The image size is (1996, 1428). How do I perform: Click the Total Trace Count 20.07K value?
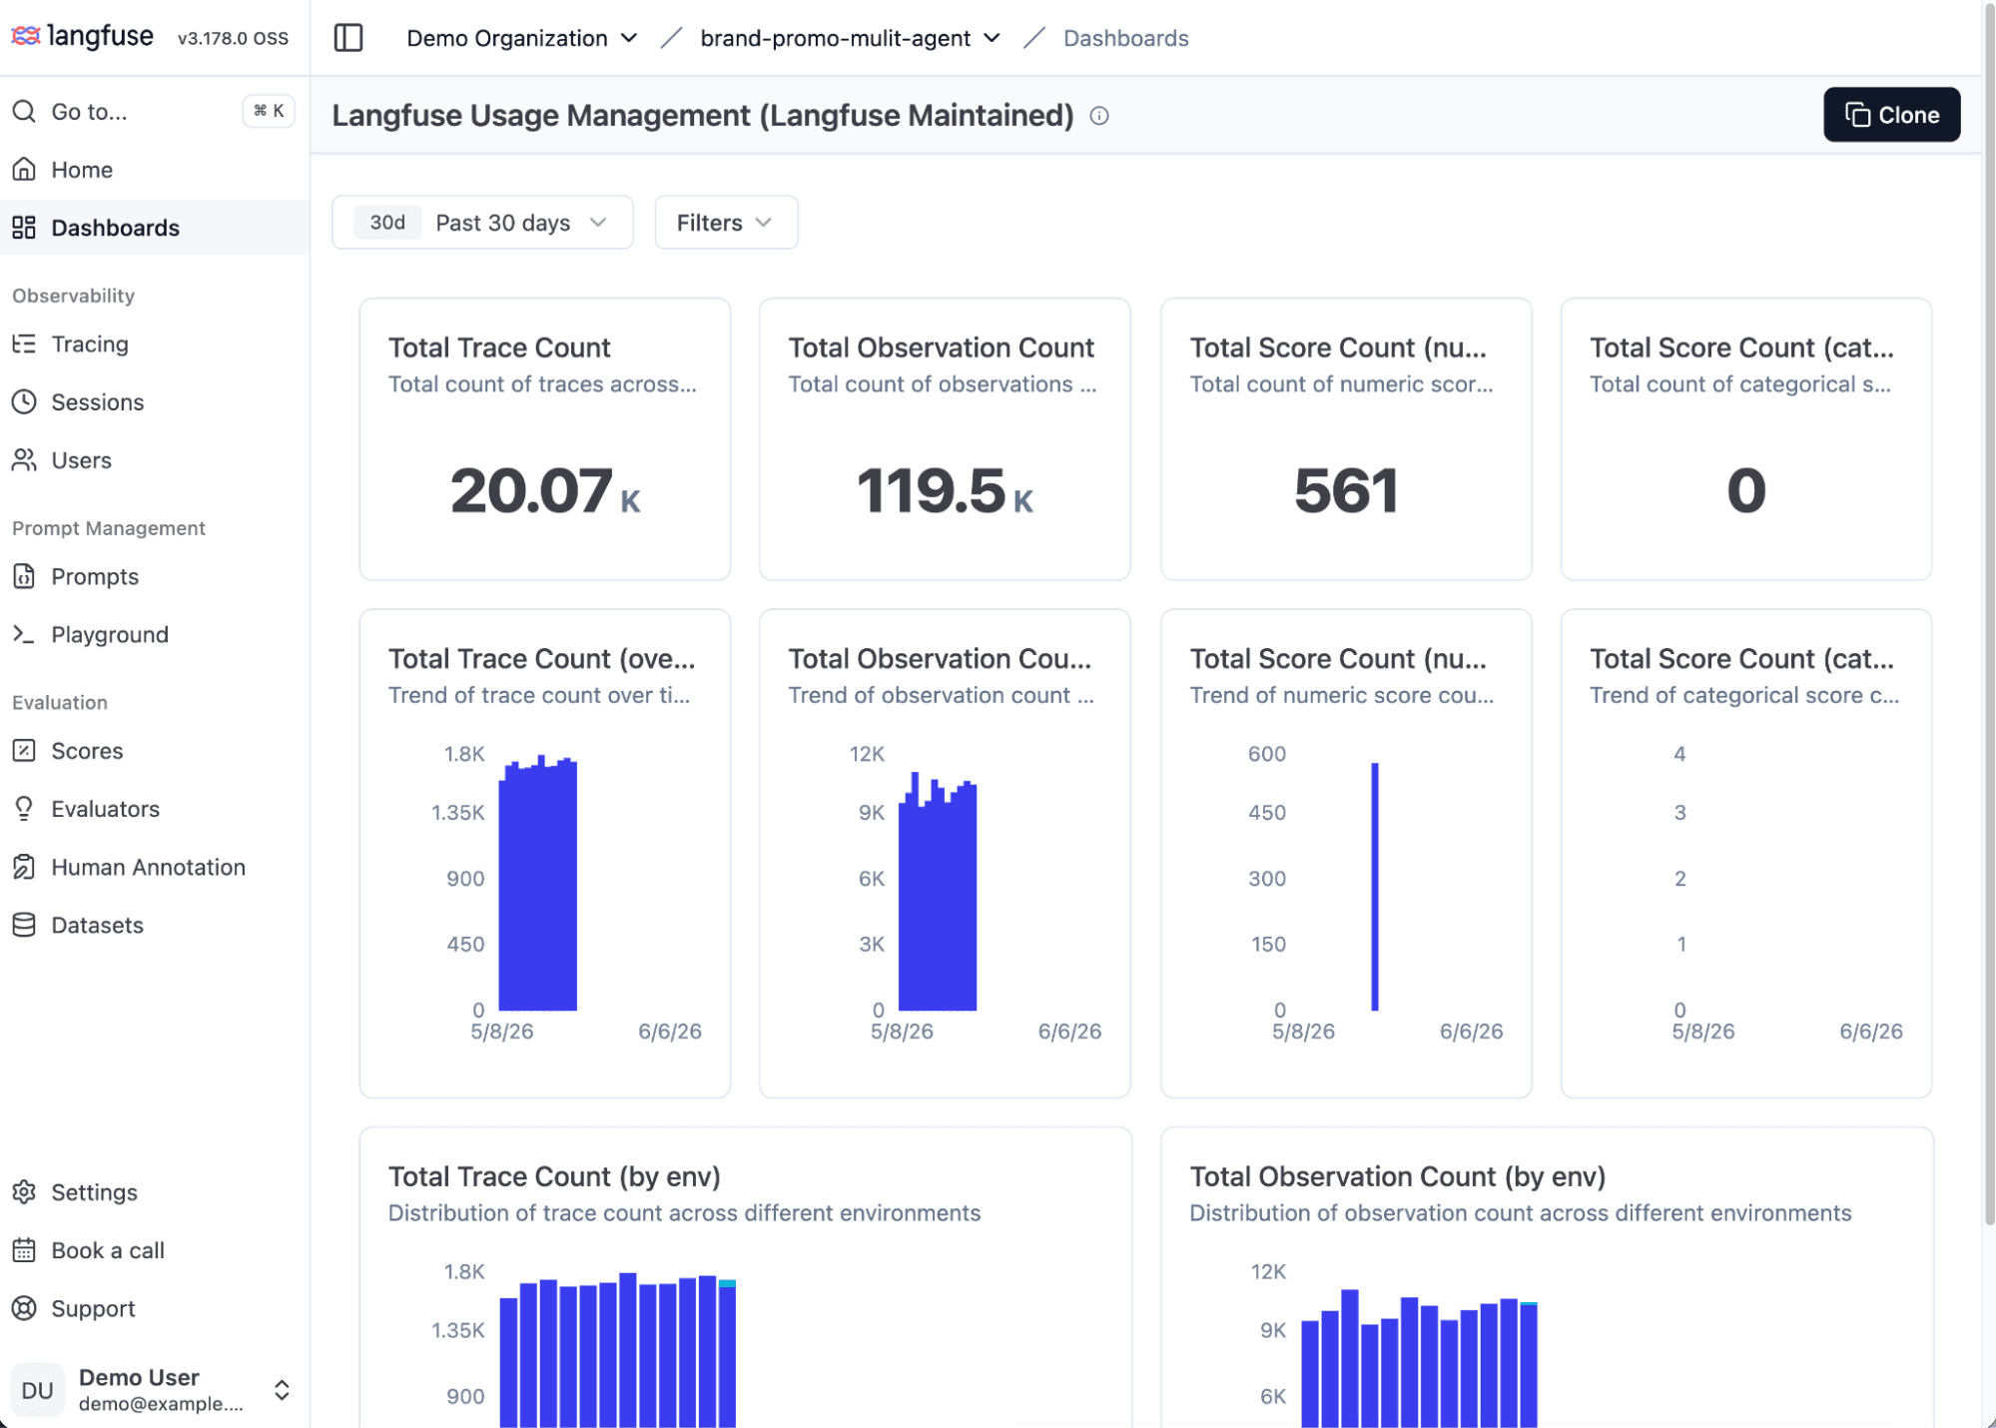tap(545, 490)
